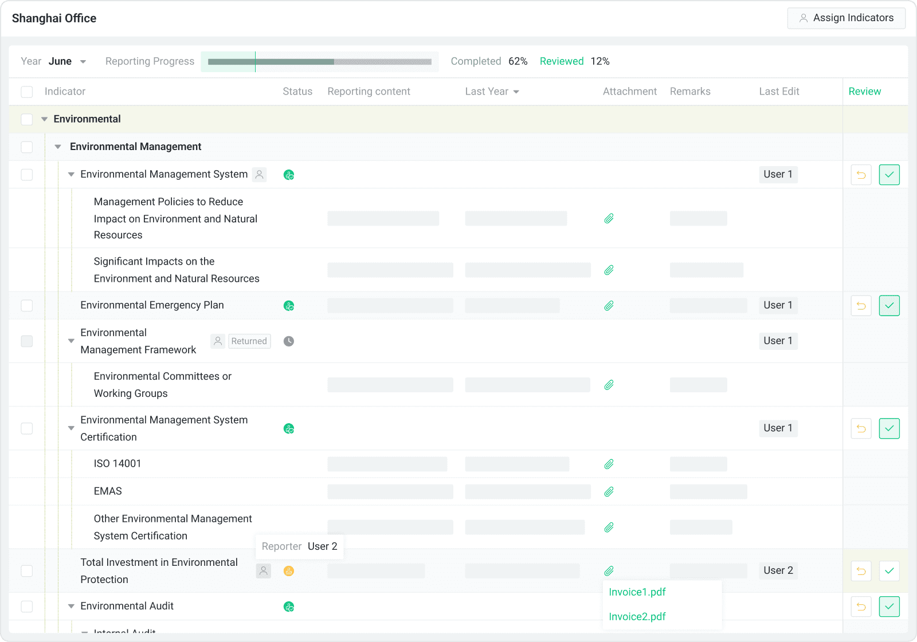
Task: Open the EMAS attachment
Action: click(609, 491)
